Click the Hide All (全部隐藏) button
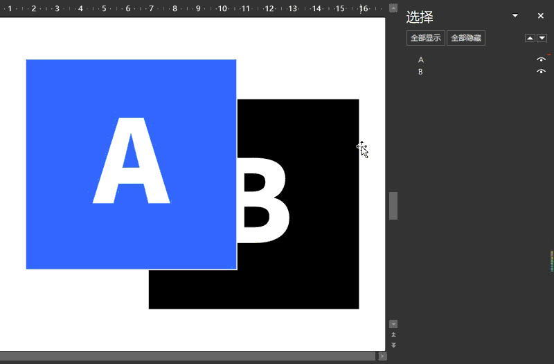This screenshot has height=364, width=554. tap(466, 38)
